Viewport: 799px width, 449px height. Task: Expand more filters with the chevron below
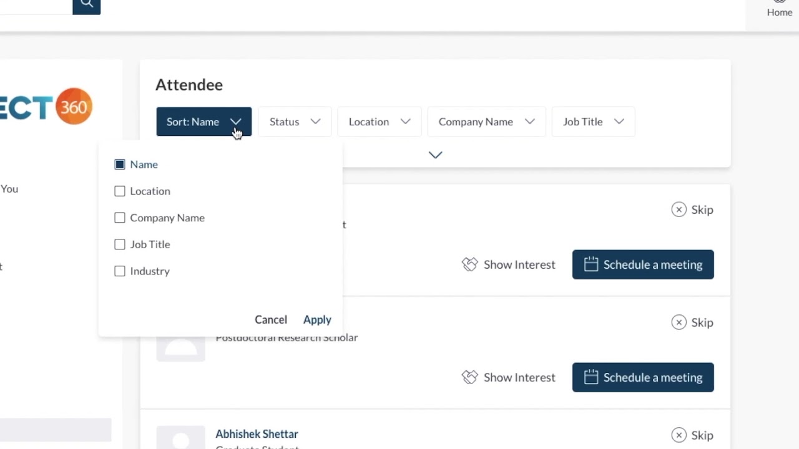pyautogui.click(x=435, y=155)
